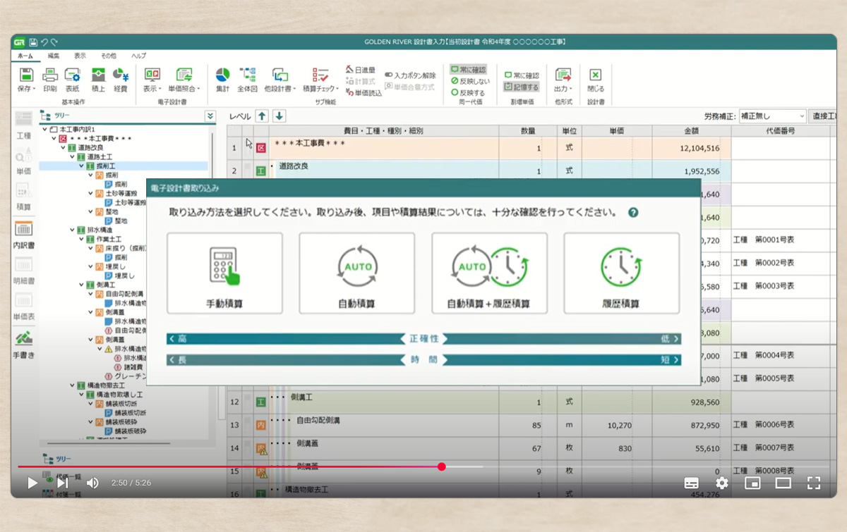Screen dimensions: 847x532
Task: Open video settings gear
Action: (x=721, y=483)
